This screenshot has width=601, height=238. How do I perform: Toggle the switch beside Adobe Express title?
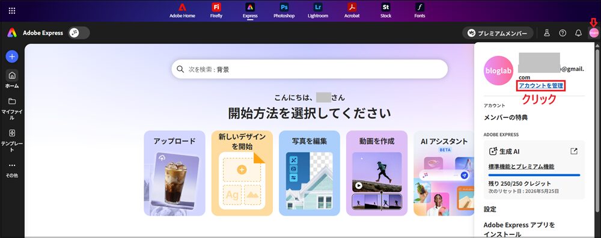[79, 33]
